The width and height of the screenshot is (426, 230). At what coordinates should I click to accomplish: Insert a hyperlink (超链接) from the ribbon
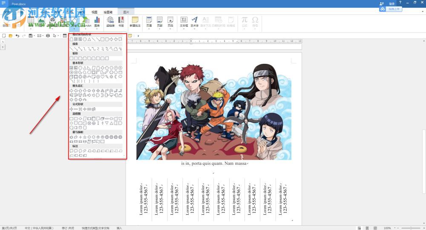(x=110, y=22)
